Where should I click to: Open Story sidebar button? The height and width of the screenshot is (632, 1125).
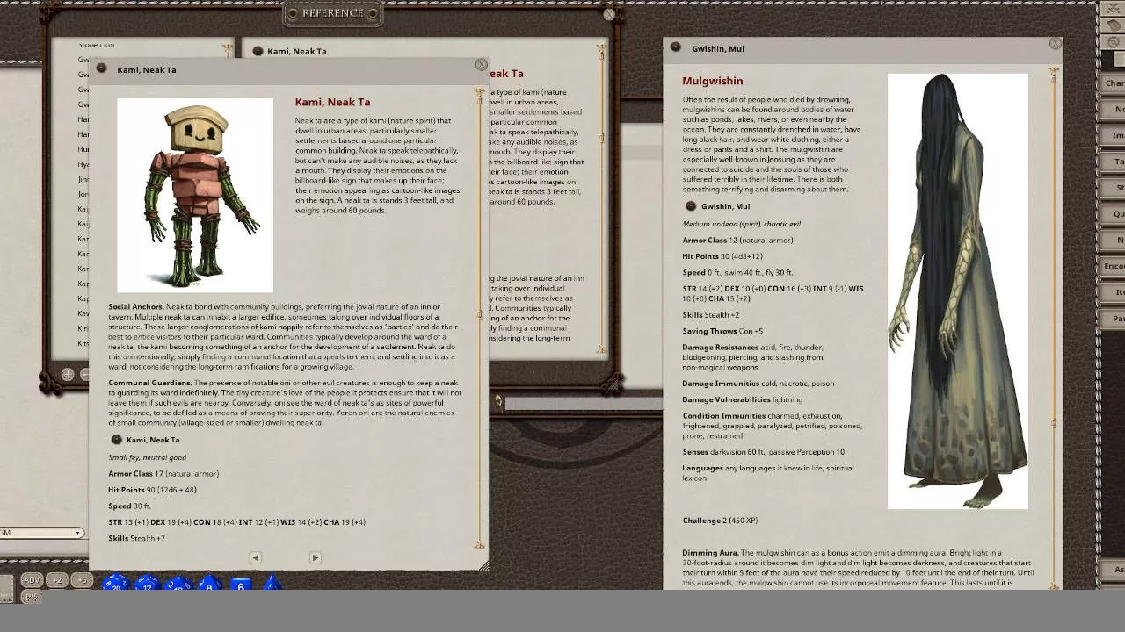click(1113, 187)
